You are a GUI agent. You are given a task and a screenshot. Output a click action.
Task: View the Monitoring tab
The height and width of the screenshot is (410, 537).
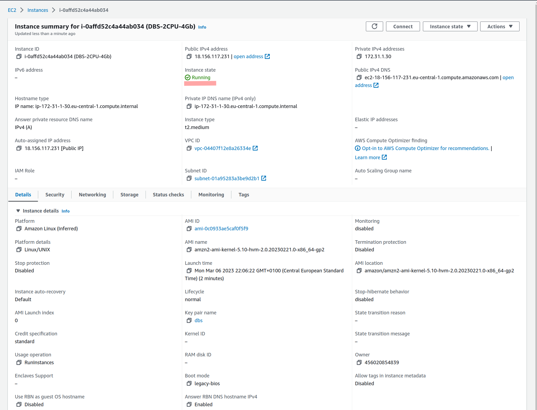pyautogui.click(x=211, y=195)
